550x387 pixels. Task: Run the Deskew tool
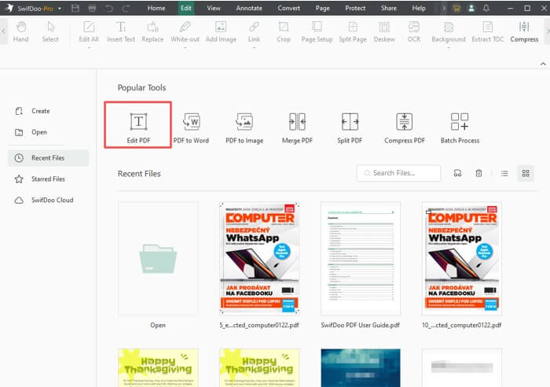pos(384,31)
